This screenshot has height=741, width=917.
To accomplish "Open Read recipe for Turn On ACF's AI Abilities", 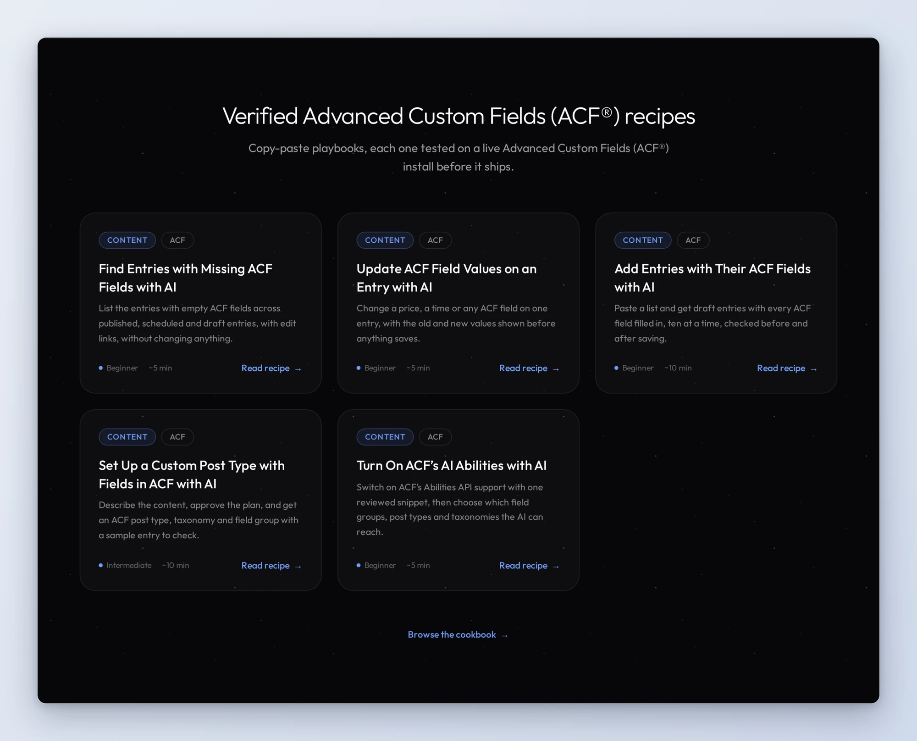I will tap(529, 565).
